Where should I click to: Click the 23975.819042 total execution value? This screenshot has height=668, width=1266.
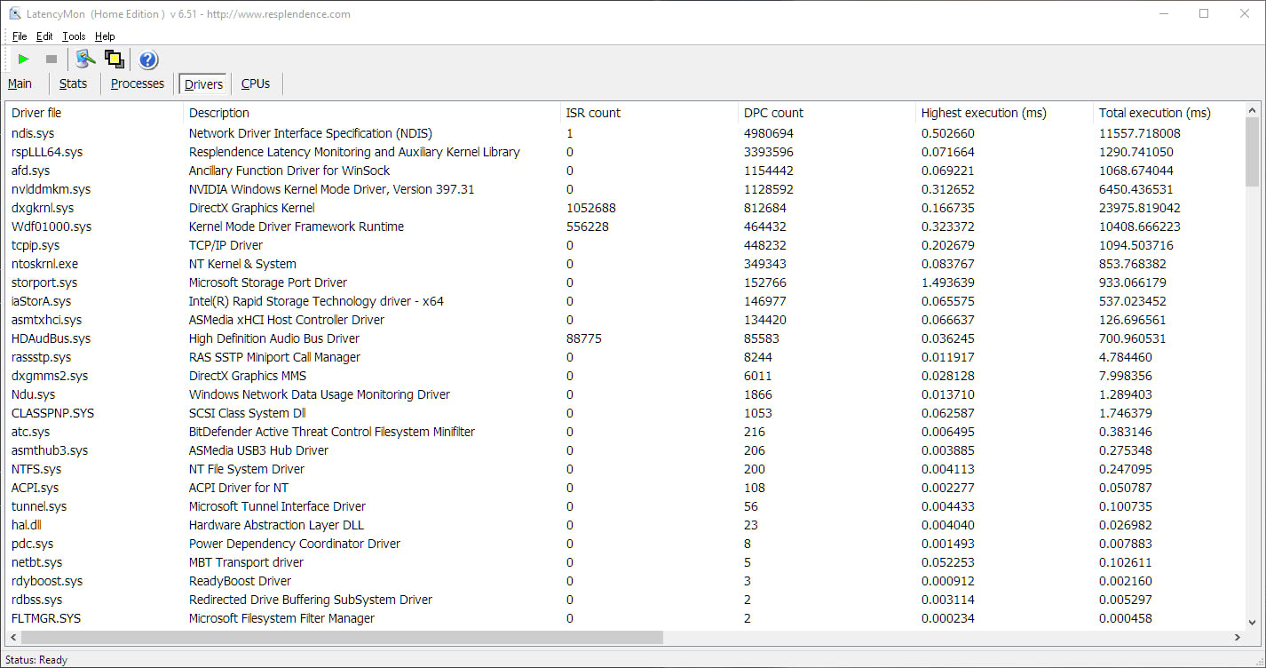[1140, 208]
